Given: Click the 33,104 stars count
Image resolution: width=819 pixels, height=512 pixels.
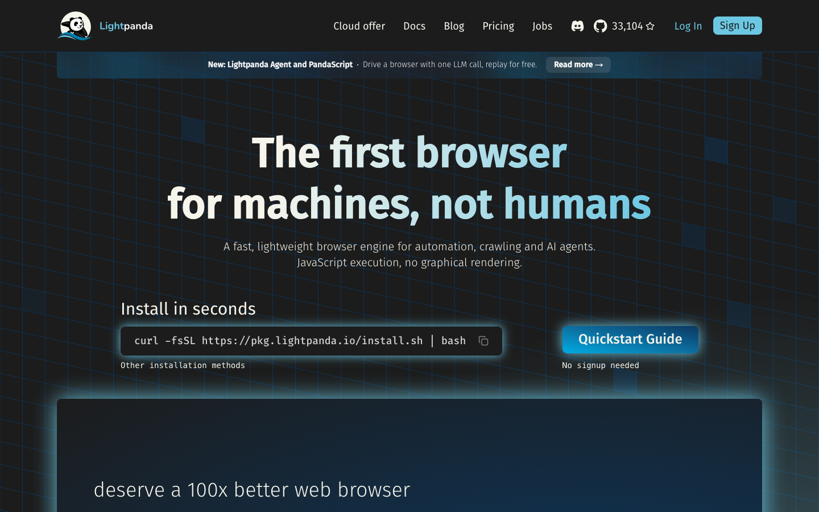Looking at the screenshot, I should (x=627, y=26).
